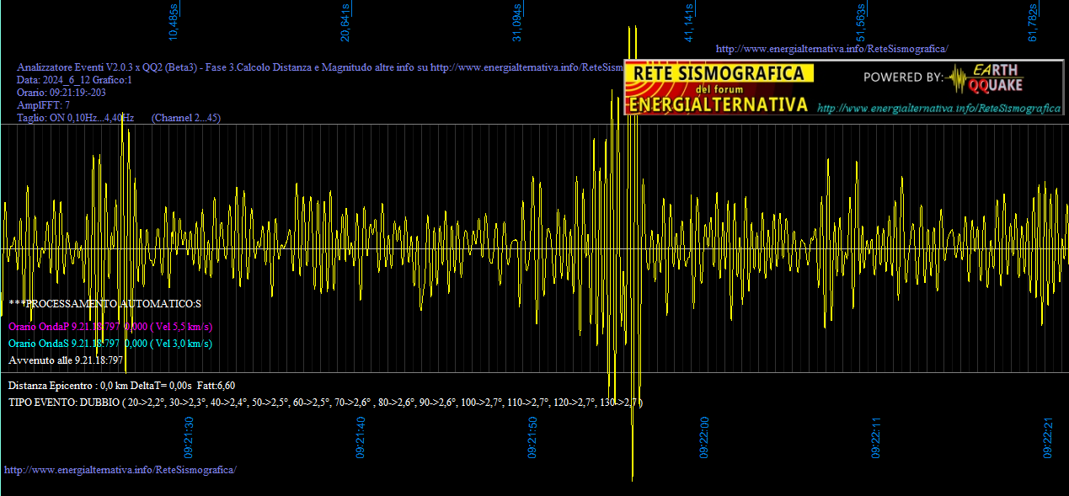The image size is (1069, 496).
Task: Click the 'Data: 2024_6_12 Grafico:1' line
Action: click(74, 80)
